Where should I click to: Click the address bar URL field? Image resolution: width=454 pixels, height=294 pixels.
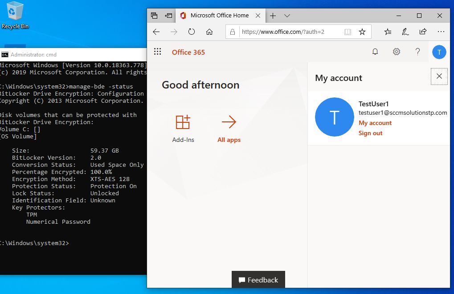[290, 32]
